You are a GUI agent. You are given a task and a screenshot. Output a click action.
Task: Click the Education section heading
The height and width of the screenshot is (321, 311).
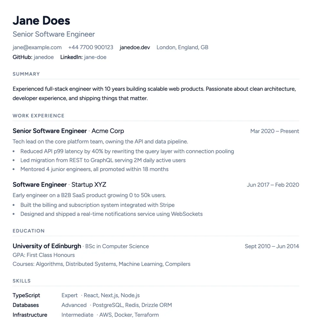pos(29,231)
